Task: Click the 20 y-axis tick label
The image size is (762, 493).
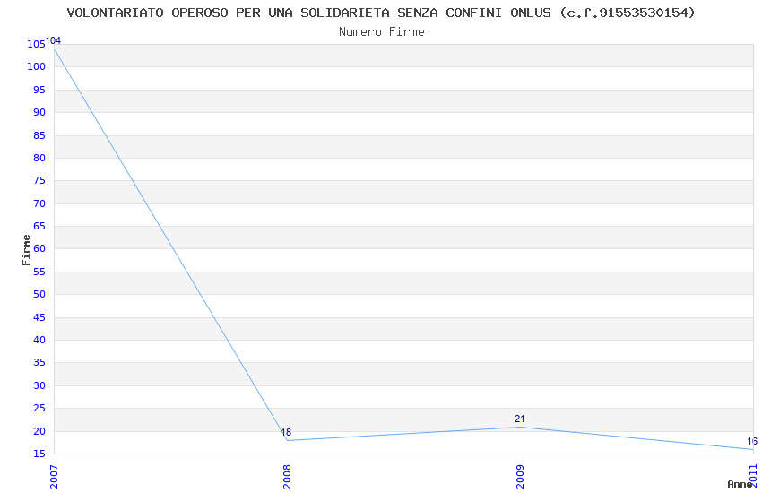Action: point(39,431)
